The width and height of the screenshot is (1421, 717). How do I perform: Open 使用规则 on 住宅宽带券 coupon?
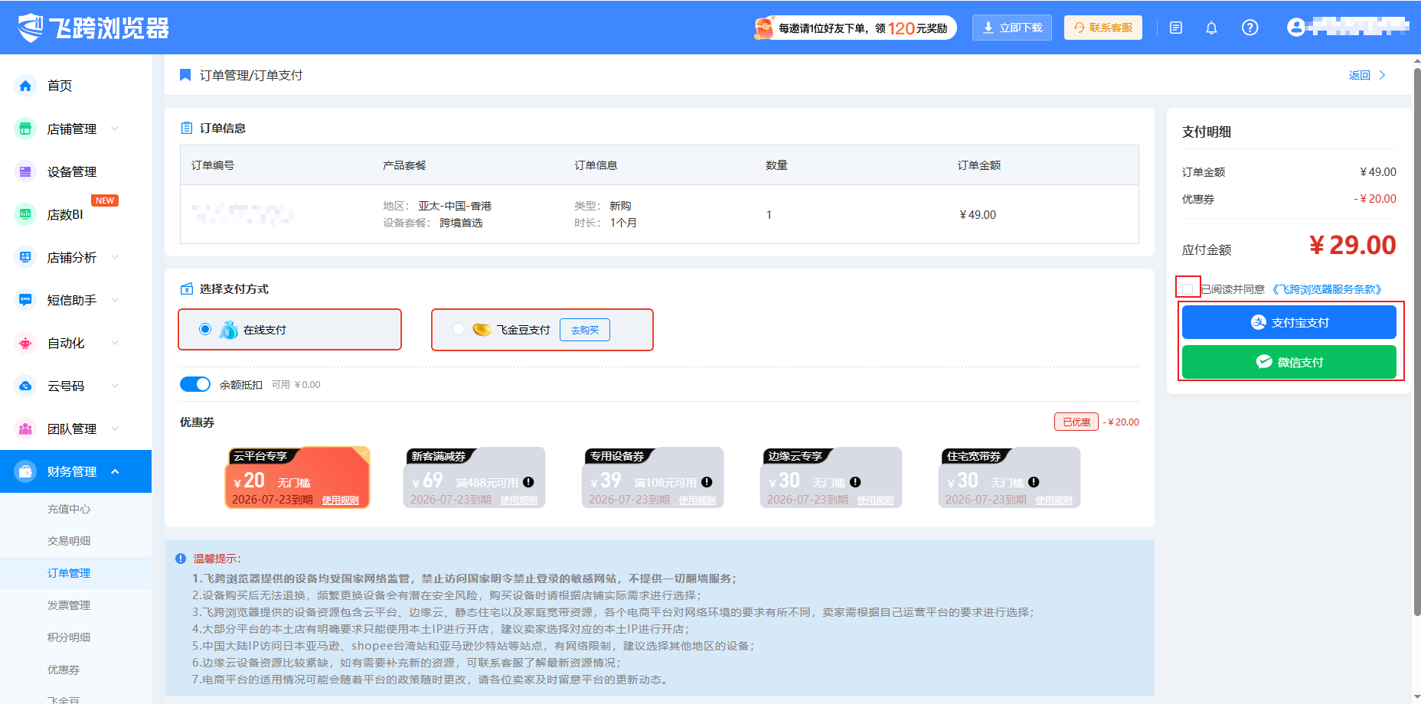(1054, 500)
